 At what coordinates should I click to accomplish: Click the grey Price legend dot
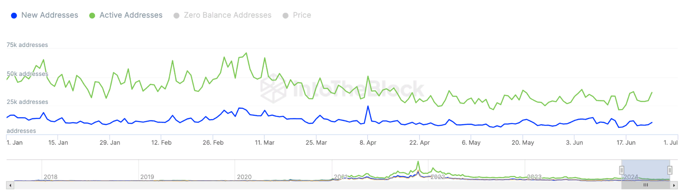[x=286, y=16]
